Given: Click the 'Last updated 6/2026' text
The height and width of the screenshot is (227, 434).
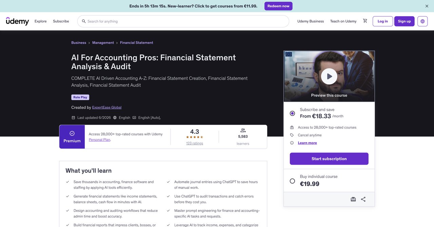Looking at the screenshot, I should pyautogui.click(x=94, y=118).
